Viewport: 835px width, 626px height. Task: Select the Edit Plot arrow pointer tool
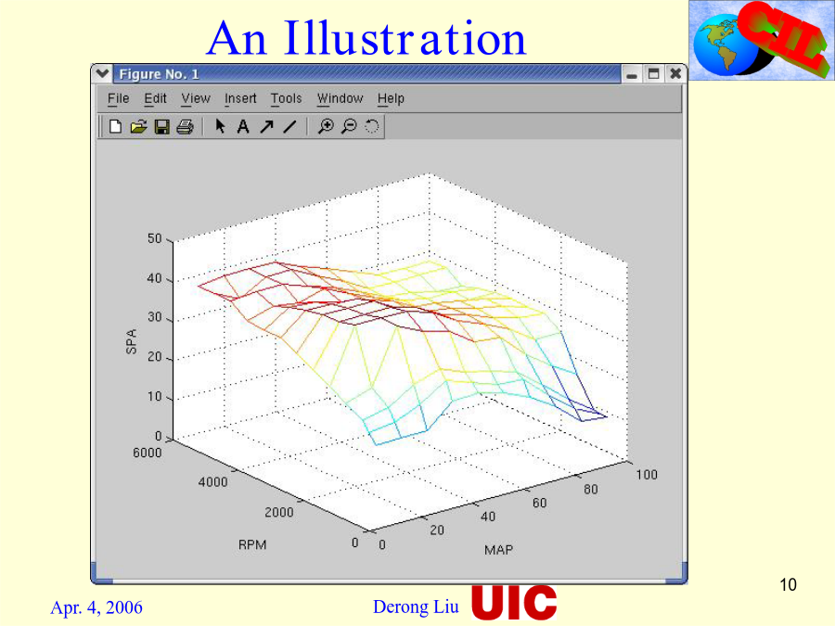220,126
